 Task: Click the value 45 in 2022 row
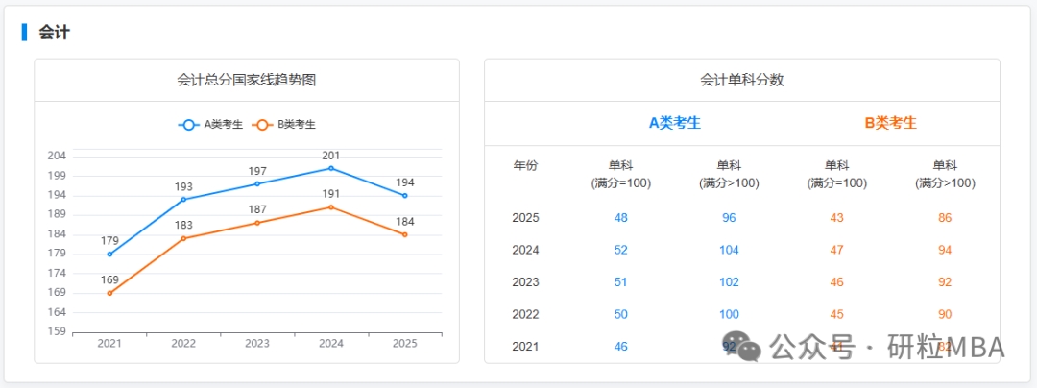click(836, 315)
